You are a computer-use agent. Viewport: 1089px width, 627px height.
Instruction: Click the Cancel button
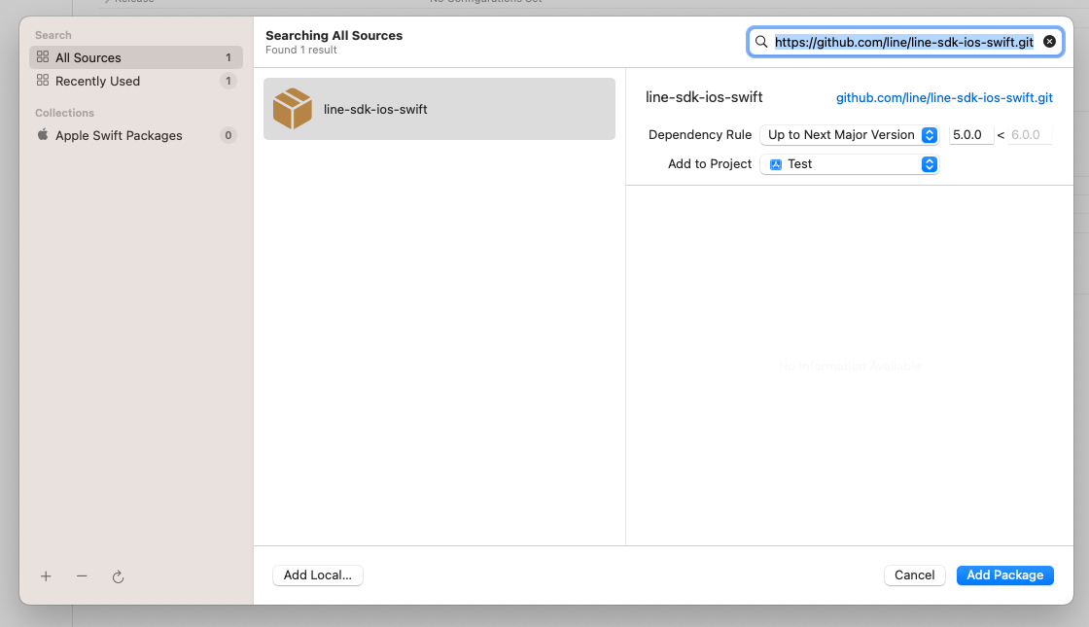pos(914,575)
